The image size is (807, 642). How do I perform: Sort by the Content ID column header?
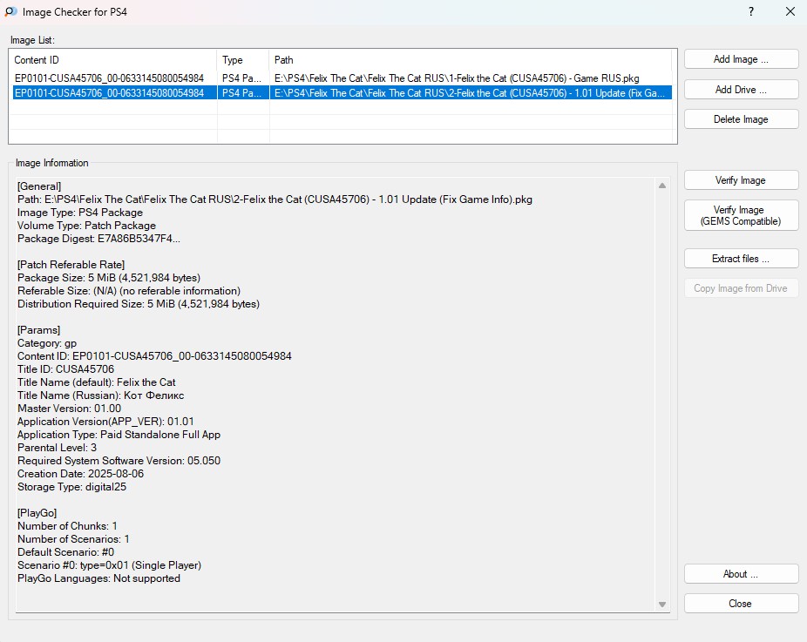tap(113, 60)
